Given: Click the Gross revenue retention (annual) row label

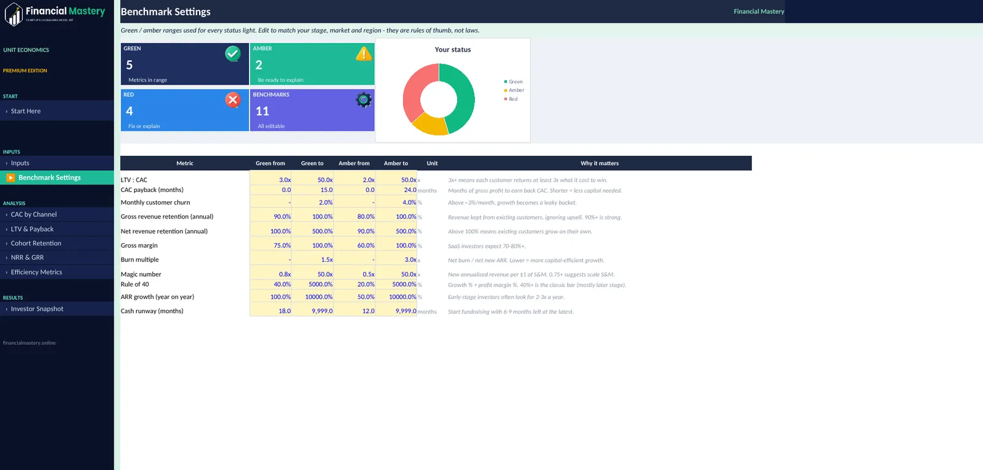Looking at the screenshot, I should pyautogui.click(x=167, y=217).
